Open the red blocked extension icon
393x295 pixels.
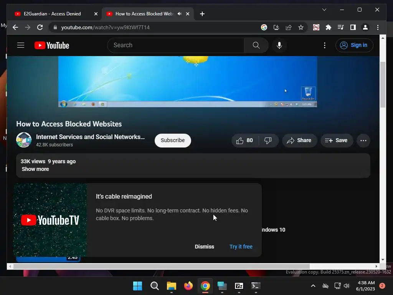pyautogui.click(x=316, y=27)
